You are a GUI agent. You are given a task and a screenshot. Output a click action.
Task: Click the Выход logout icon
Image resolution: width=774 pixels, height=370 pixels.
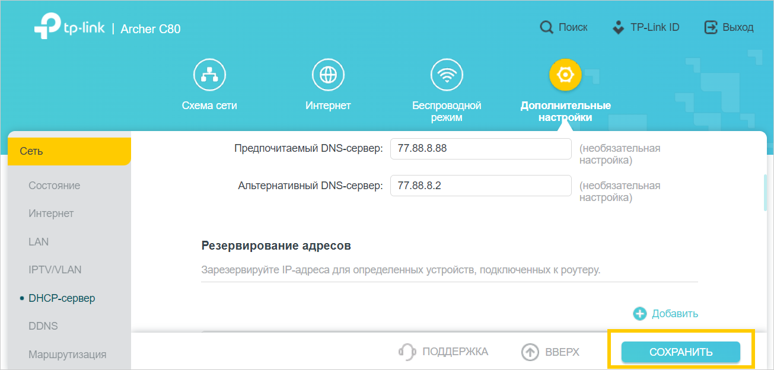711,27
